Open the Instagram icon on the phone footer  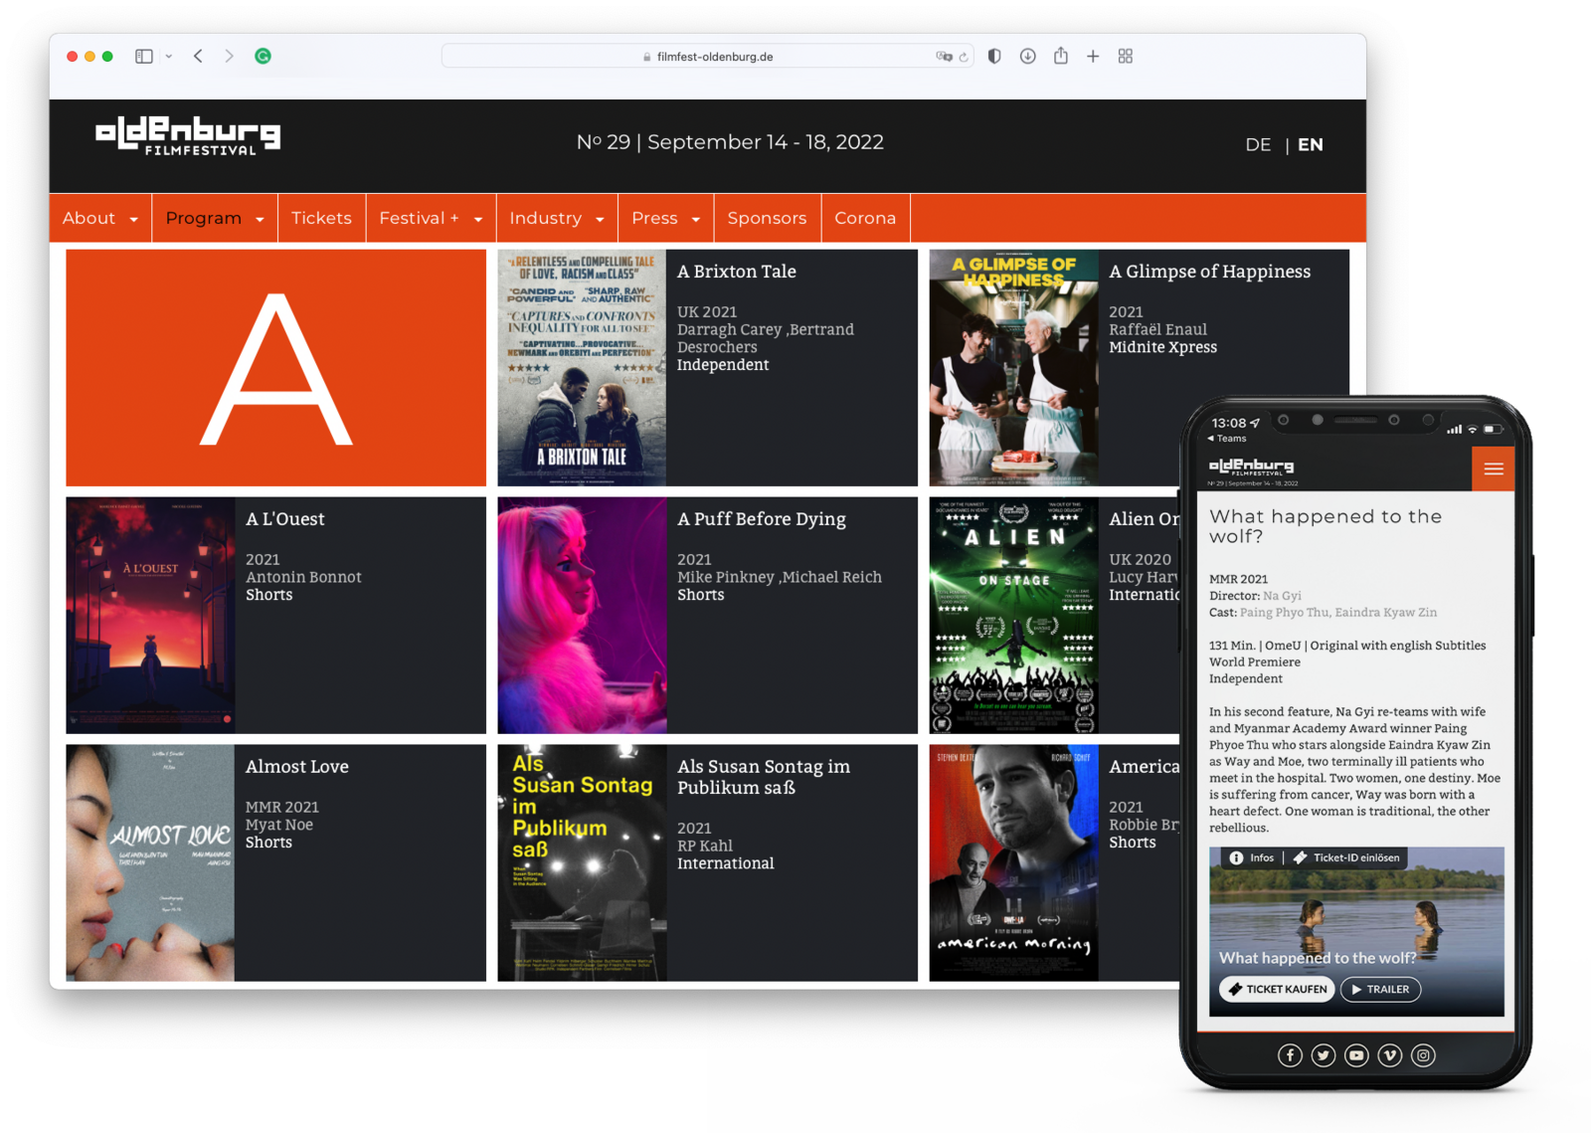click(1423, 1055)
